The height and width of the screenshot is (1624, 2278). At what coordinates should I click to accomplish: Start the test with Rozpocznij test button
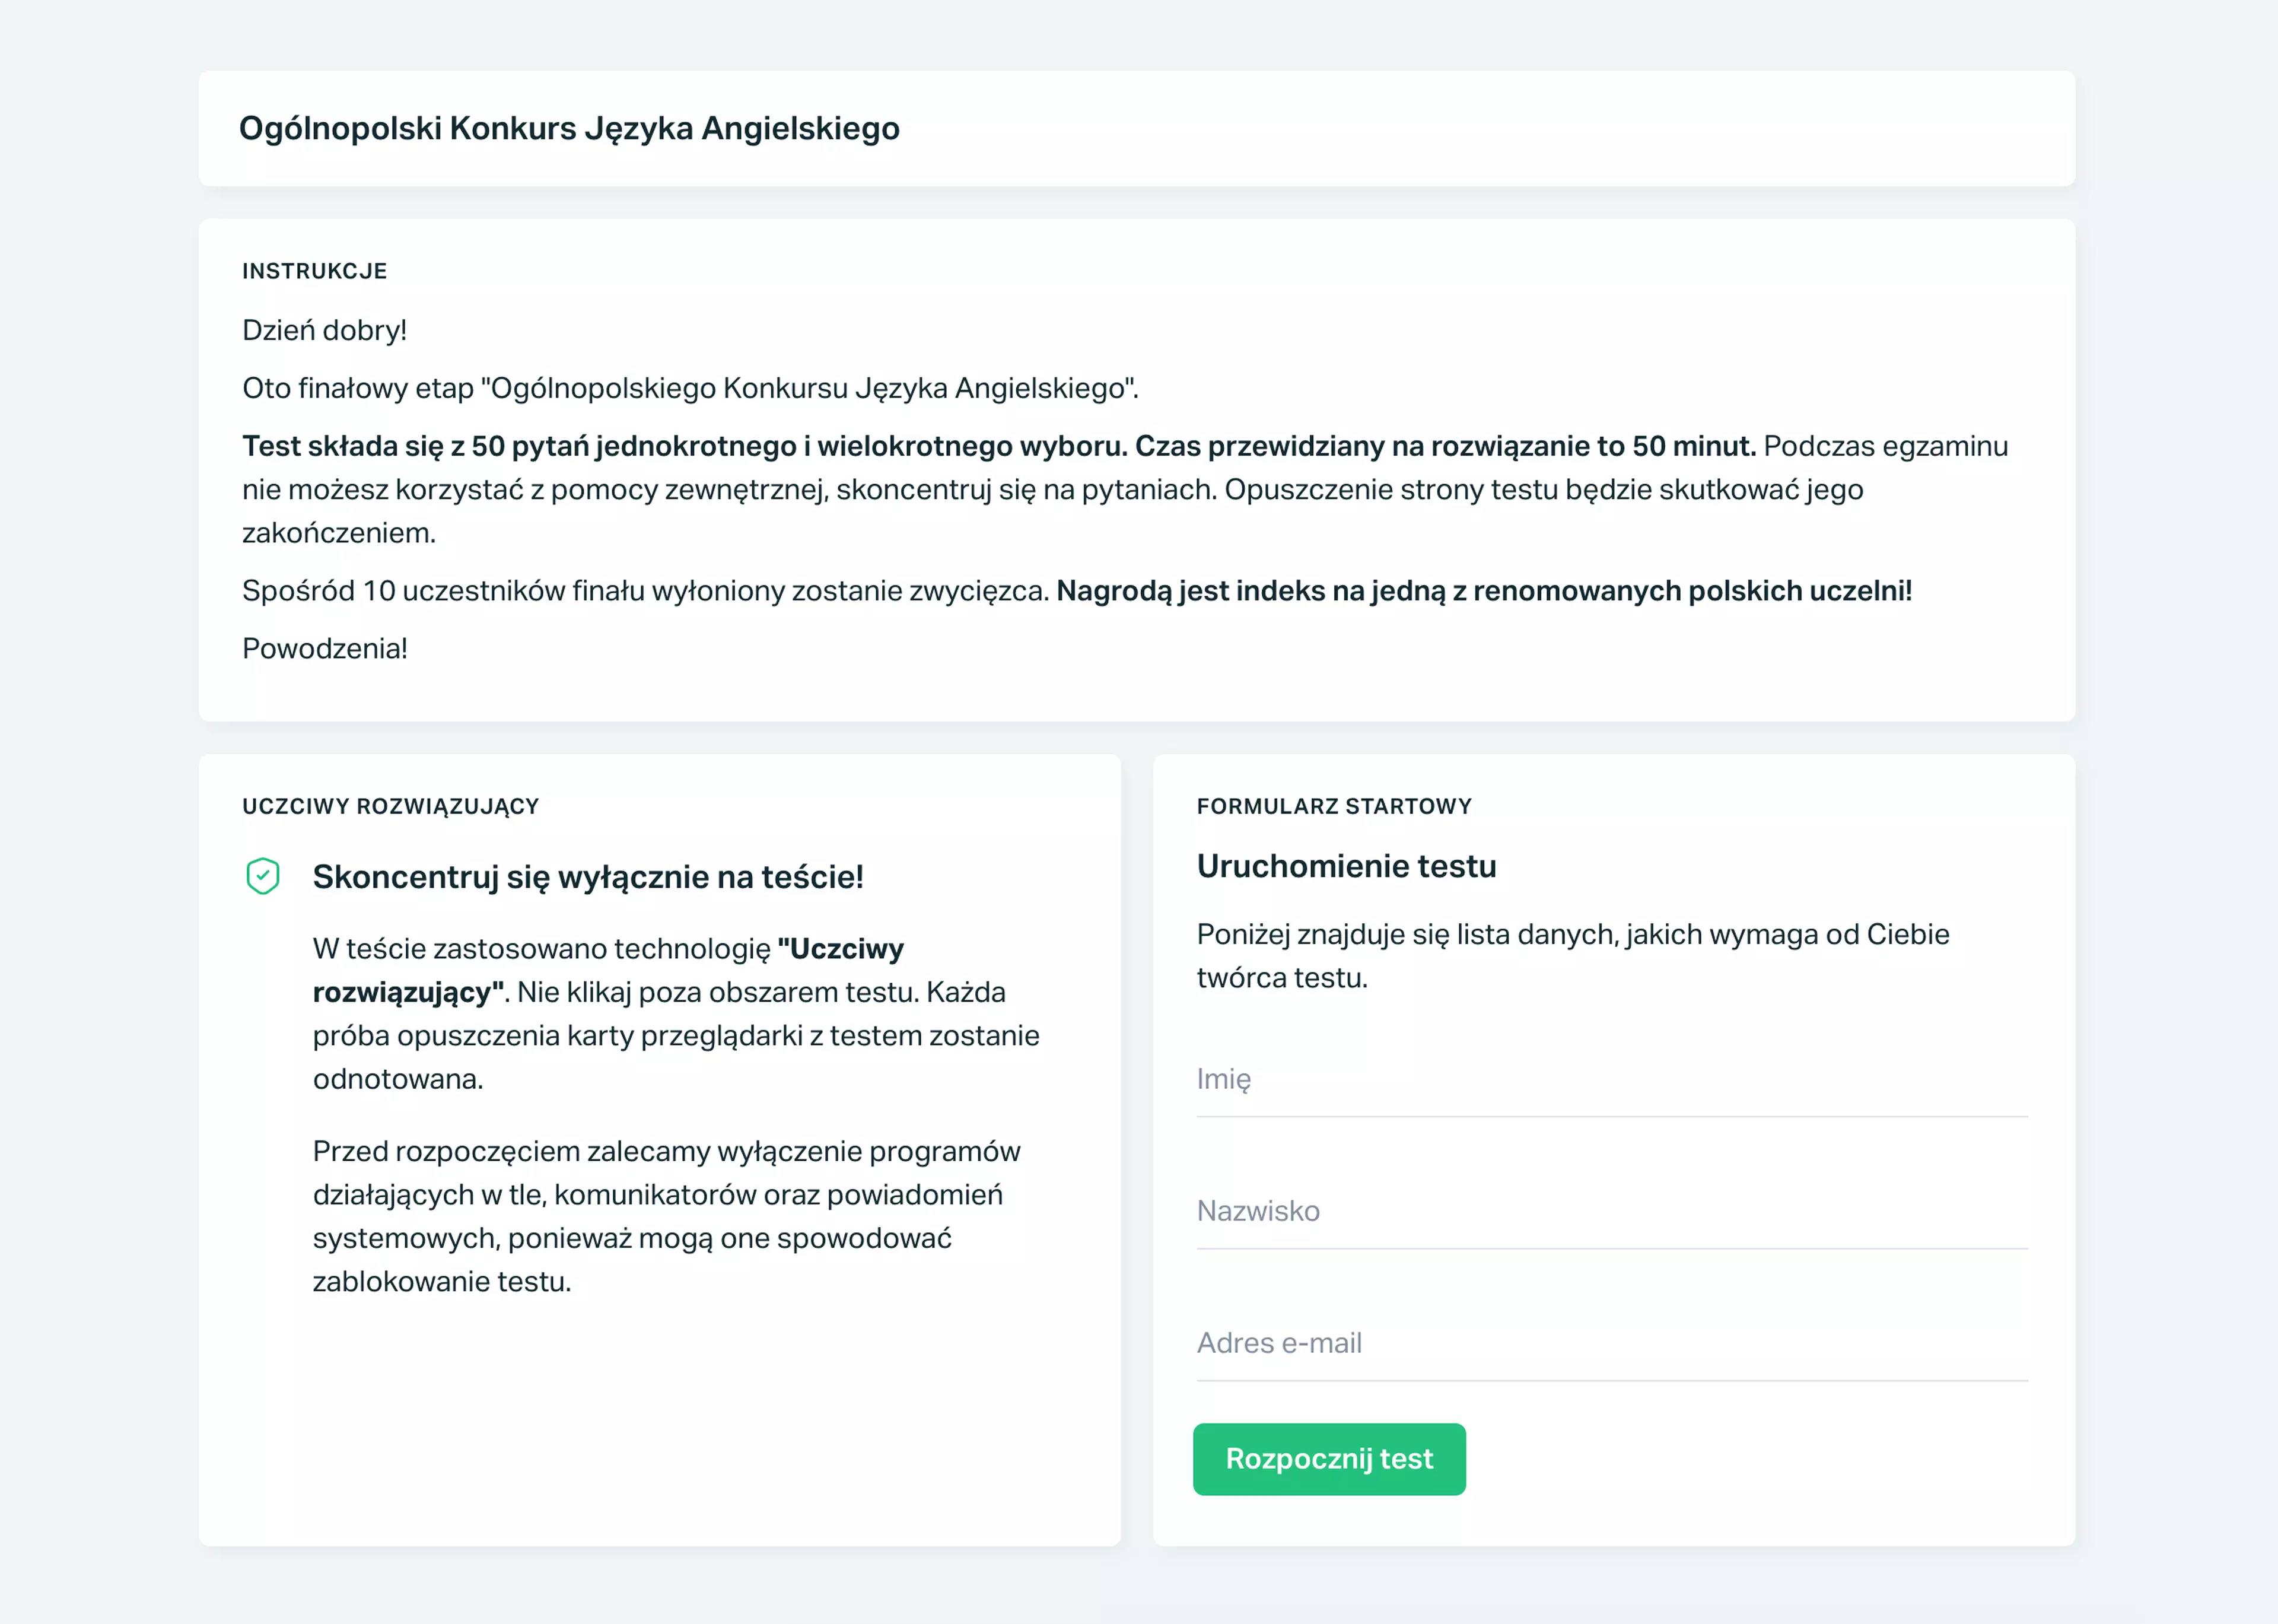point(1328,1459)
